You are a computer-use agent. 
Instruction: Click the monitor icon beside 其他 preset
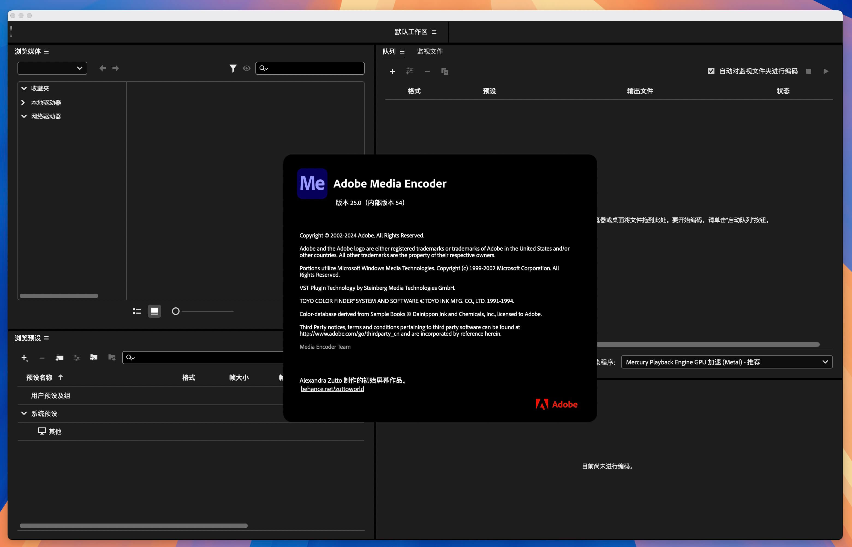click(x=42, y=431)
